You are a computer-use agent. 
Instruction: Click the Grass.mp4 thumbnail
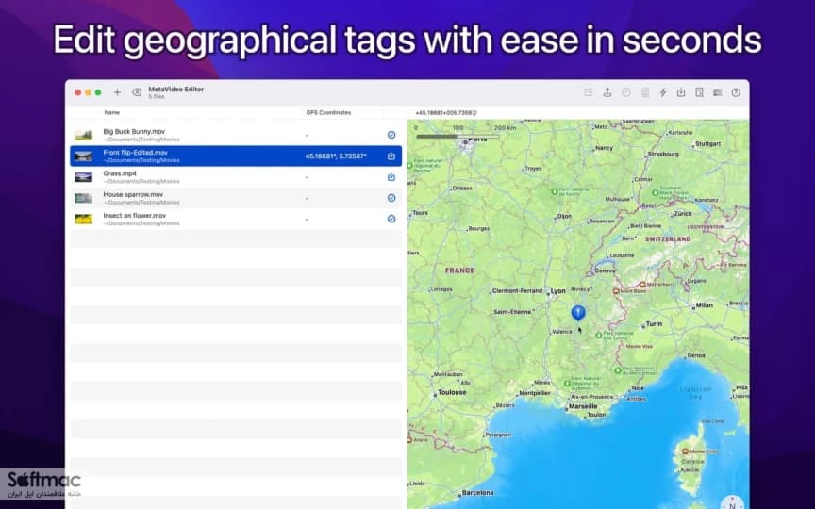click(84, 177)
